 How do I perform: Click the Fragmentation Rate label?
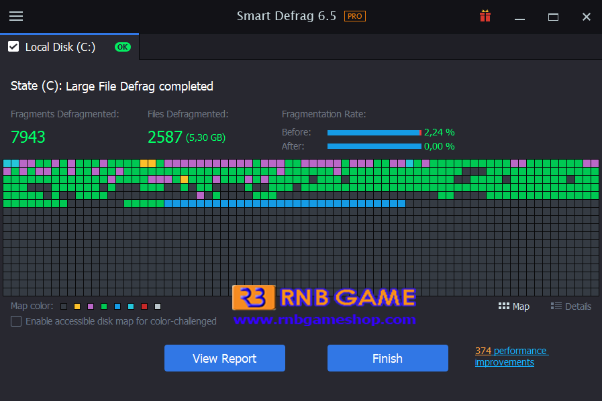(323, 114)
